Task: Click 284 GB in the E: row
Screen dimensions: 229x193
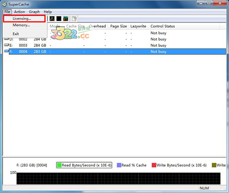Action: (40, 45)
